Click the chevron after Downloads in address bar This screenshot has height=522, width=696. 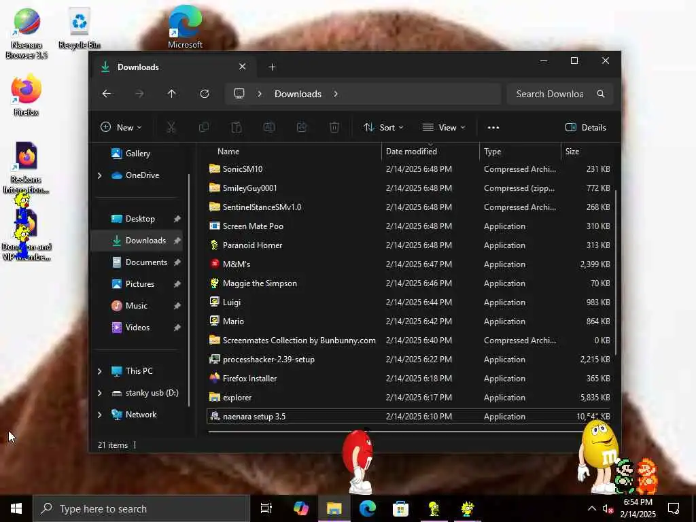tap(336, 94)
